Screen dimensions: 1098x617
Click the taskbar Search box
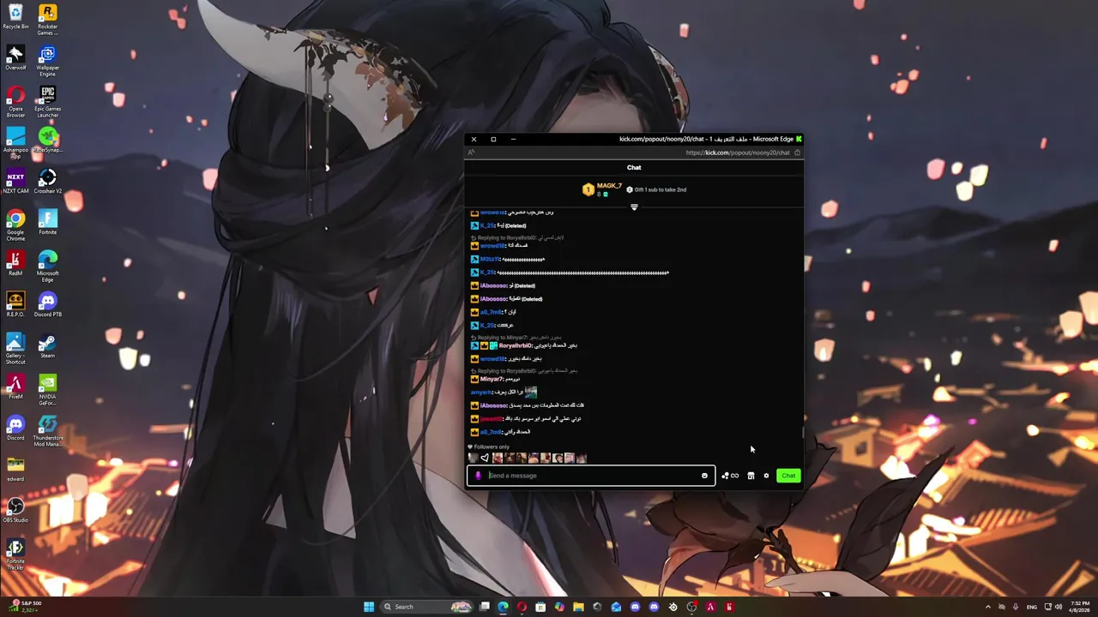click(426, 607)
